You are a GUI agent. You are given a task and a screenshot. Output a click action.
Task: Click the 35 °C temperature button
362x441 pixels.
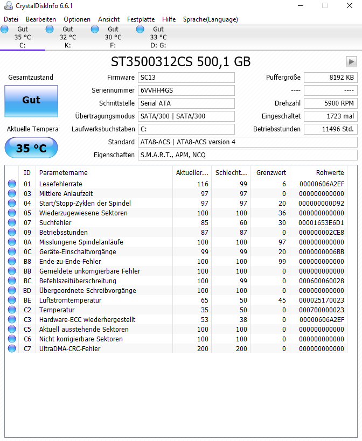pyautogui.click(x=31, y=148)
